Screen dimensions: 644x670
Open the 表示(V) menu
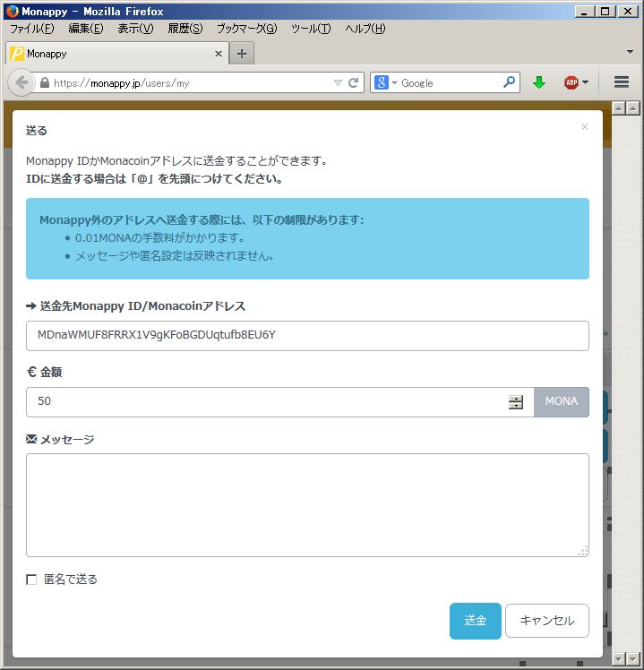135,29
